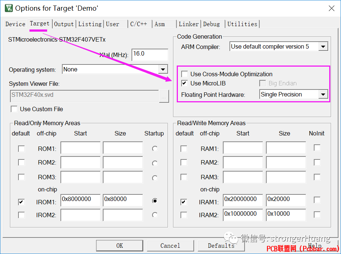Toggle the IRAM1 NoInit checkbox

(x=317, y=200)
